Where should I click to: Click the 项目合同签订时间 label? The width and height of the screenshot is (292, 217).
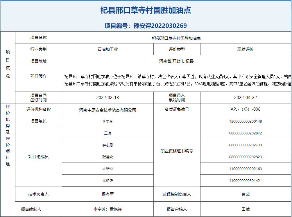(x=39, y=98)
